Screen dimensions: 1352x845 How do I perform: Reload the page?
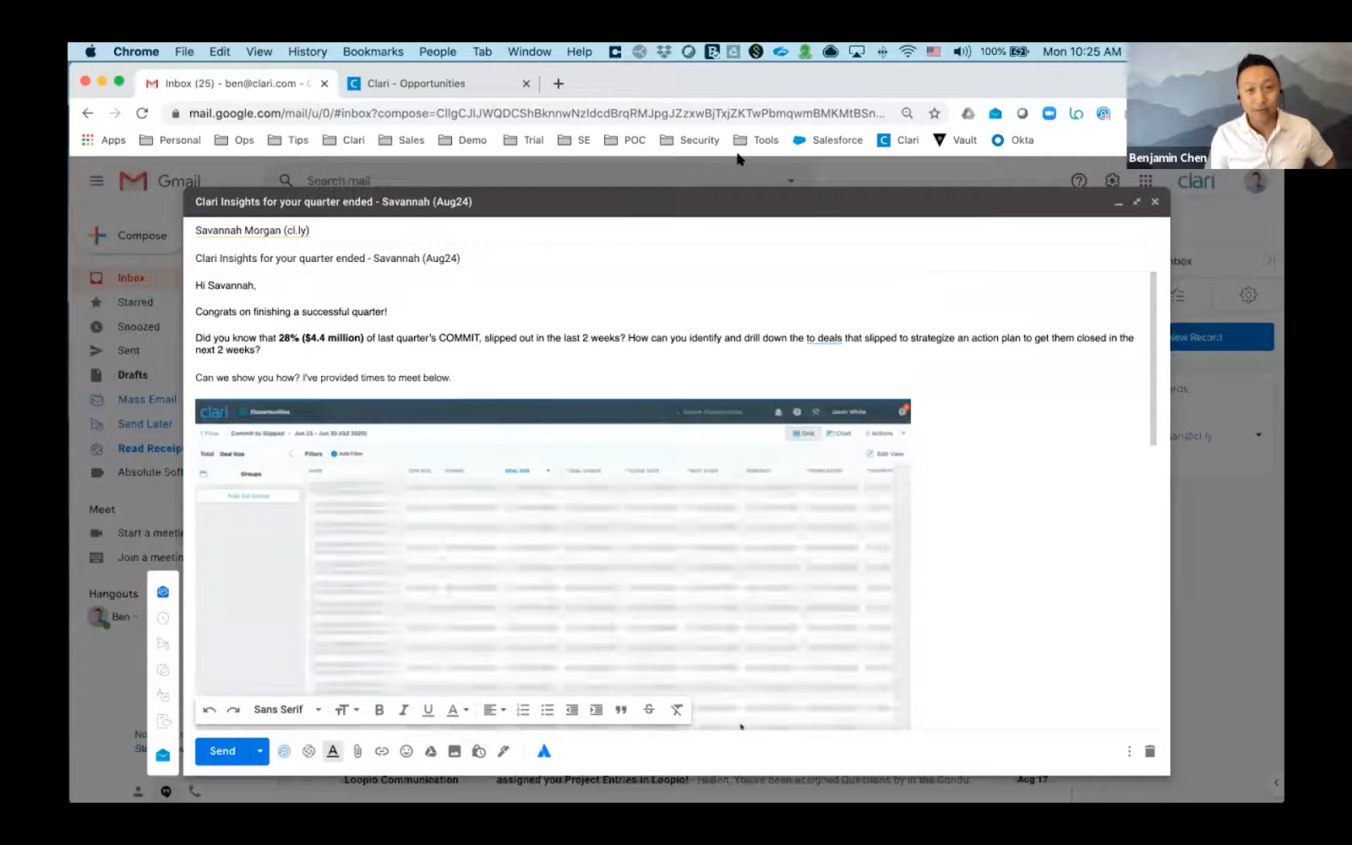[x=142, y=113]
